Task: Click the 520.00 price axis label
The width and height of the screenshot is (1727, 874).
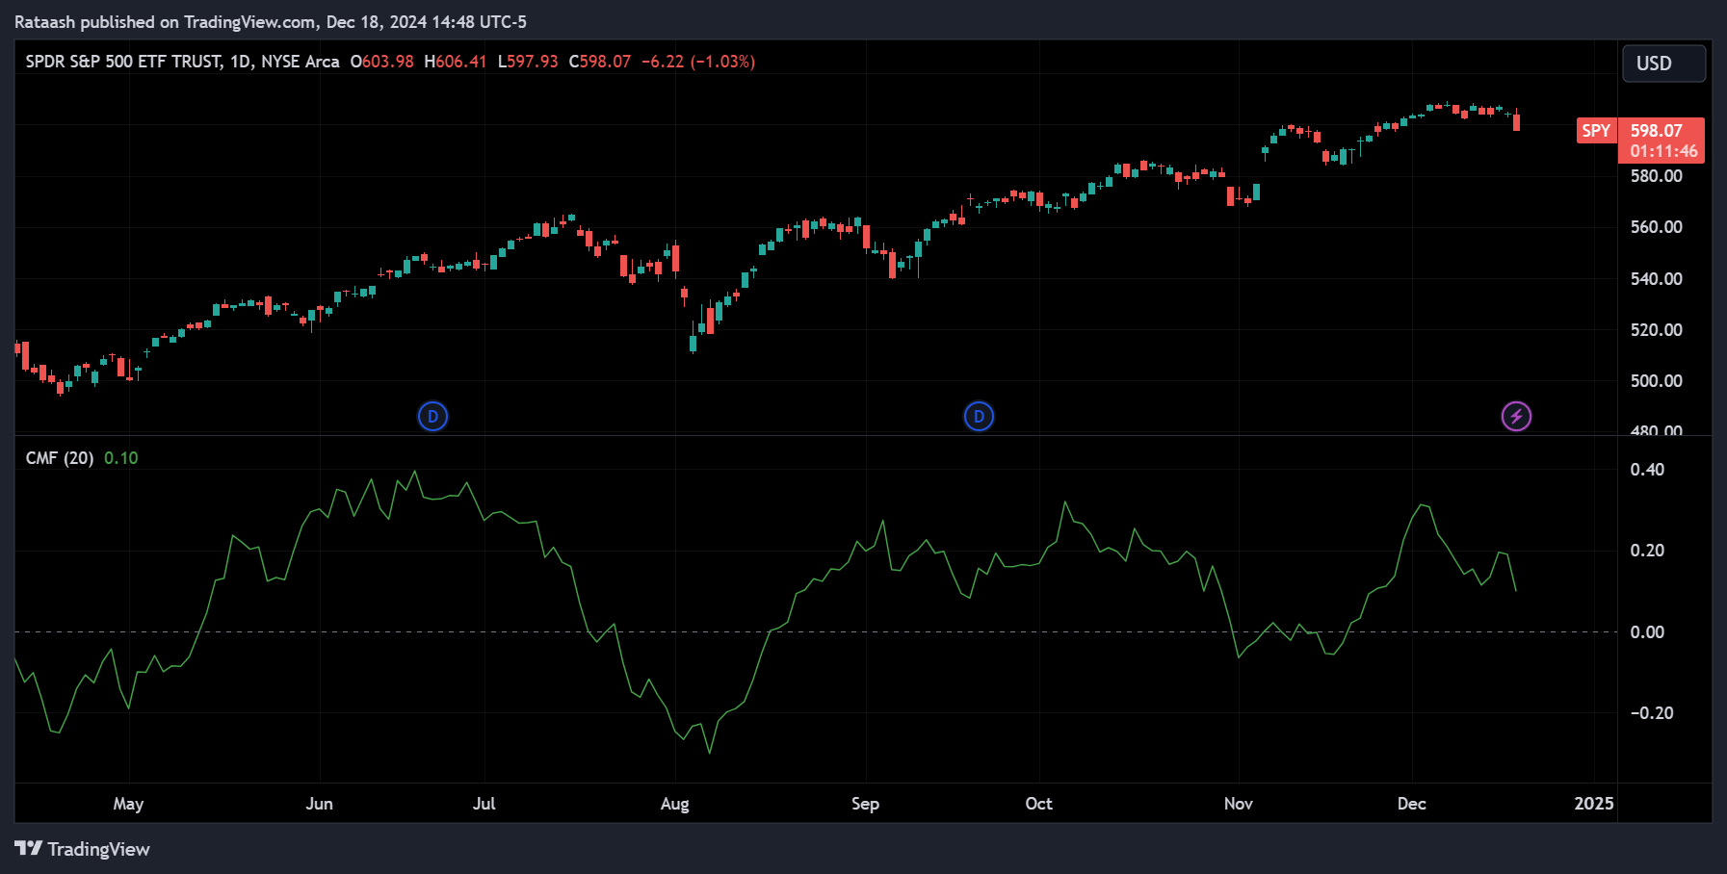Action: [1656, 330]
